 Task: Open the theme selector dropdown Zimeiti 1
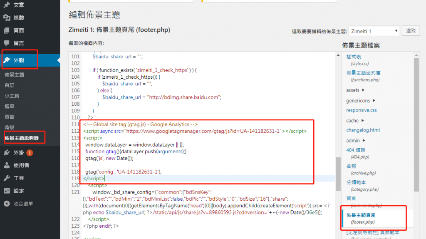coord(374,31)
